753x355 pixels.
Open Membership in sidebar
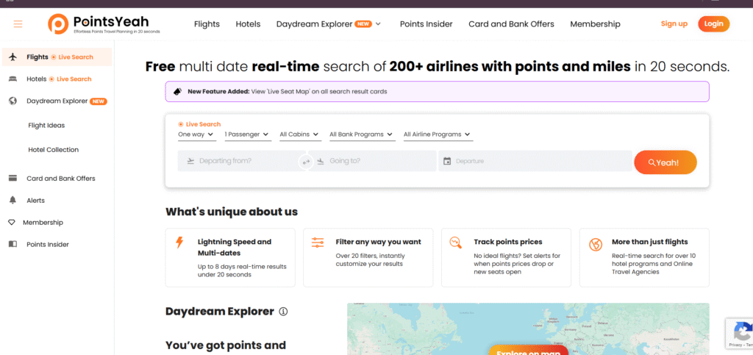click(43, 223)
